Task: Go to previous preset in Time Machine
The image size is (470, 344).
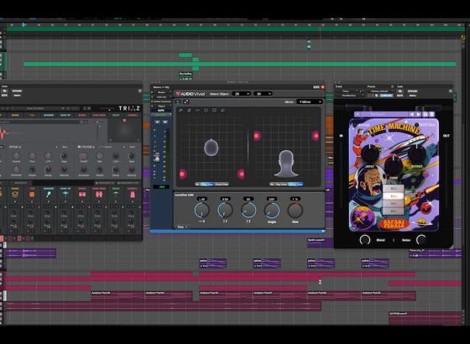Action: click(x=412, y=114)
